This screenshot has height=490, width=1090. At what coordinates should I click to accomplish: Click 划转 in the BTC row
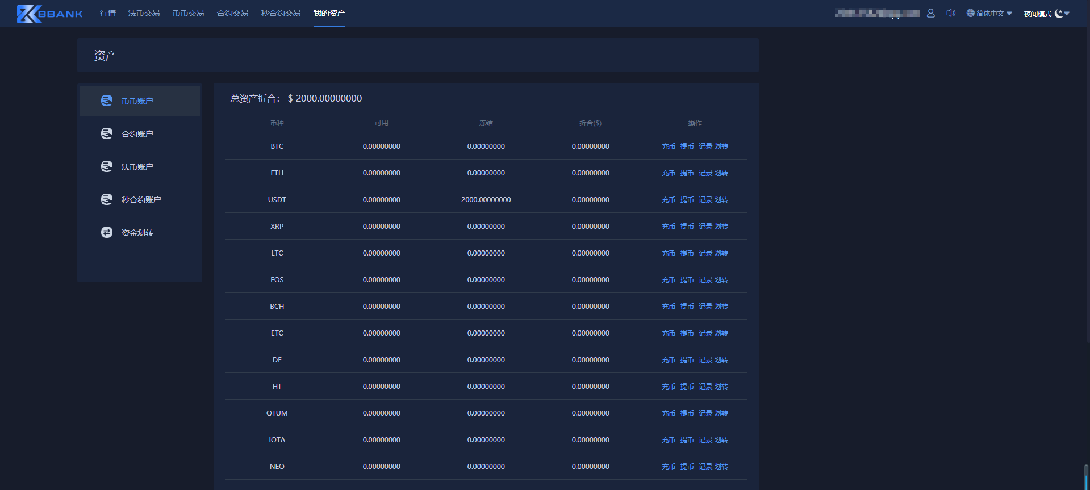pyautogui.click(x=721, y=146)
